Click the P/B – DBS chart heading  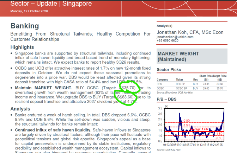point(166,99)
